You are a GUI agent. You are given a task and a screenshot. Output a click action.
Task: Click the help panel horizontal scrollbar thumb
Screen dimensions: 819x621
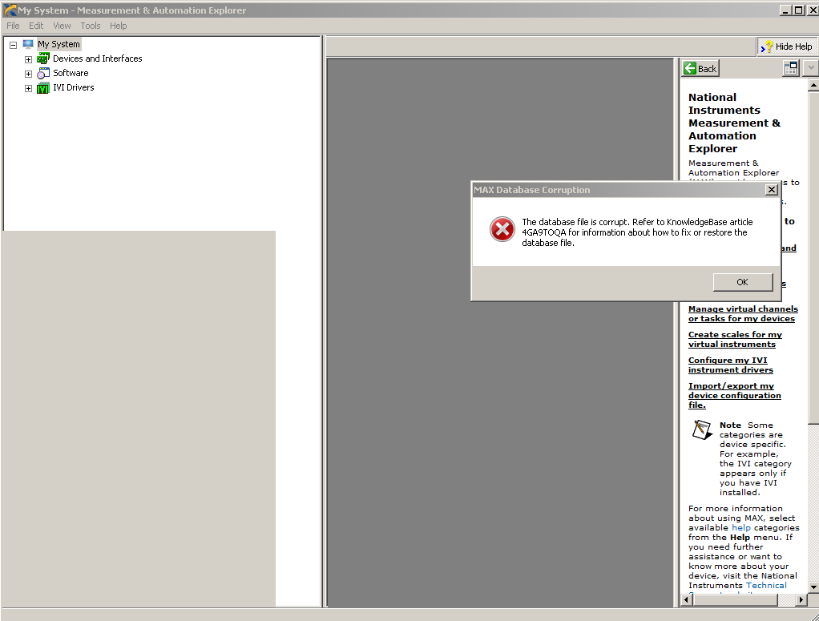[x=736, y=600]
